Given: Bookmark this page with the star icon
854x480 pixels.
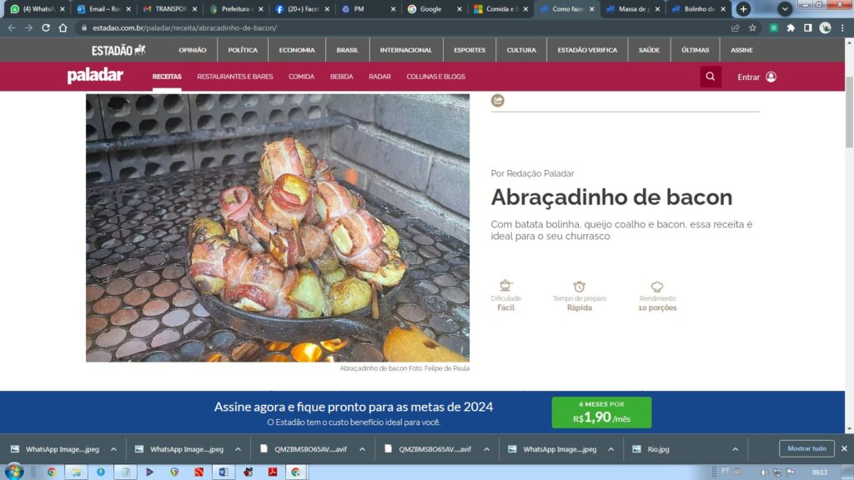Looking at the screenshot, I should [752, 27].
